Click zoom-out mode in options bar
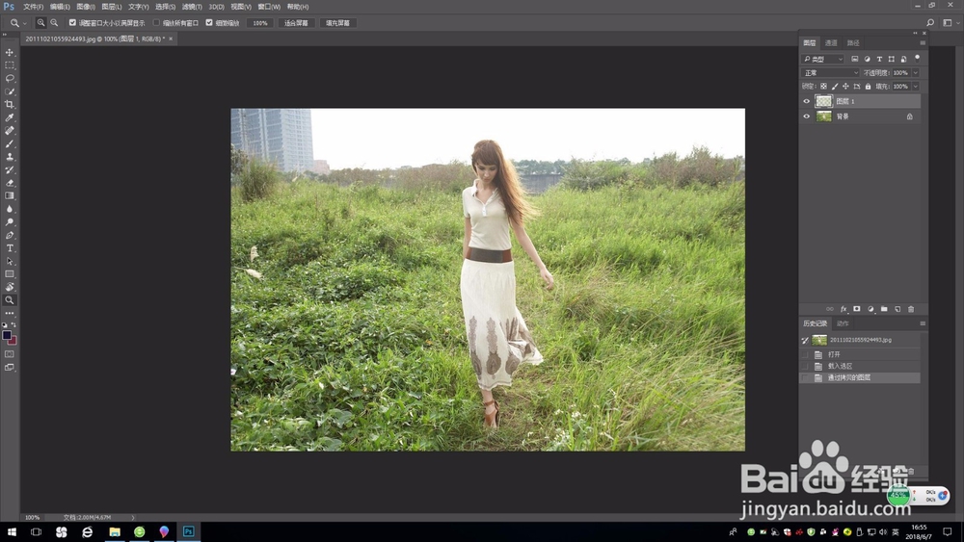The height and width of the screenshot is (542, 964). point(54,23)
